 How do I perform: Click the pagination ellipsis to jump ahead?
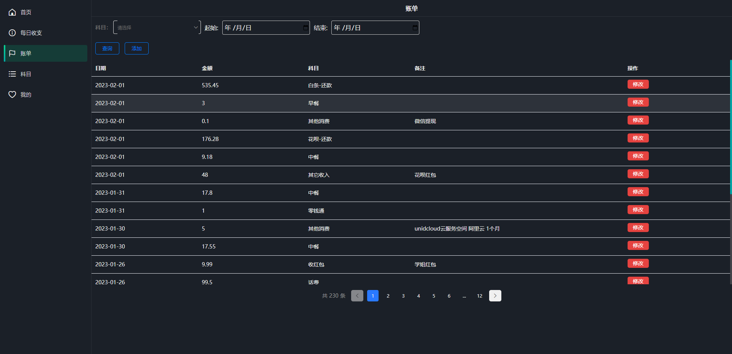(x=464, y=296)
